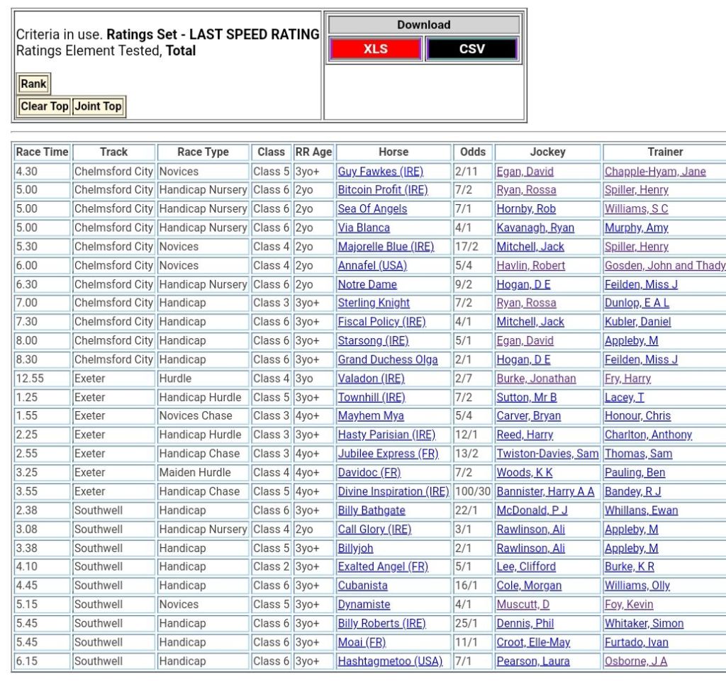The image size is (726, 684).
Task: View horse Sterling Knight
Action: coord(374,303)
